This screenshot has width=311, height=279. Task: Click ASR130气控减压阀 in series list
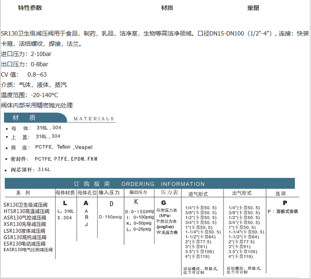point(25,218)
